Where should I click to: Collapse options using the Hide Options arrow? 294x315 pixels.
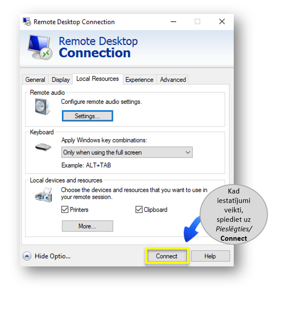point(27,256)
